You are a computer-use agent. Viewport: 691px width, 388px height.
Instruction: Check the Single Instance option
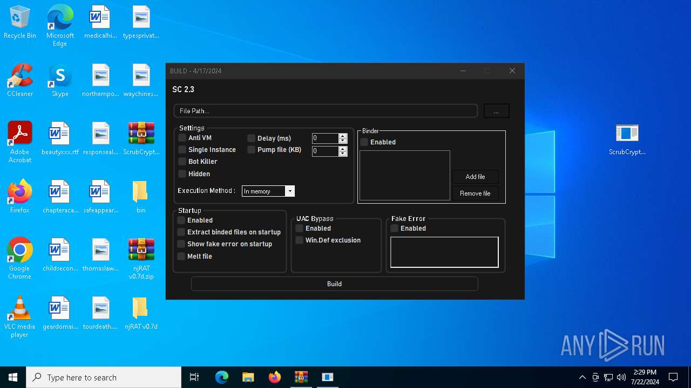pos(182,150)
